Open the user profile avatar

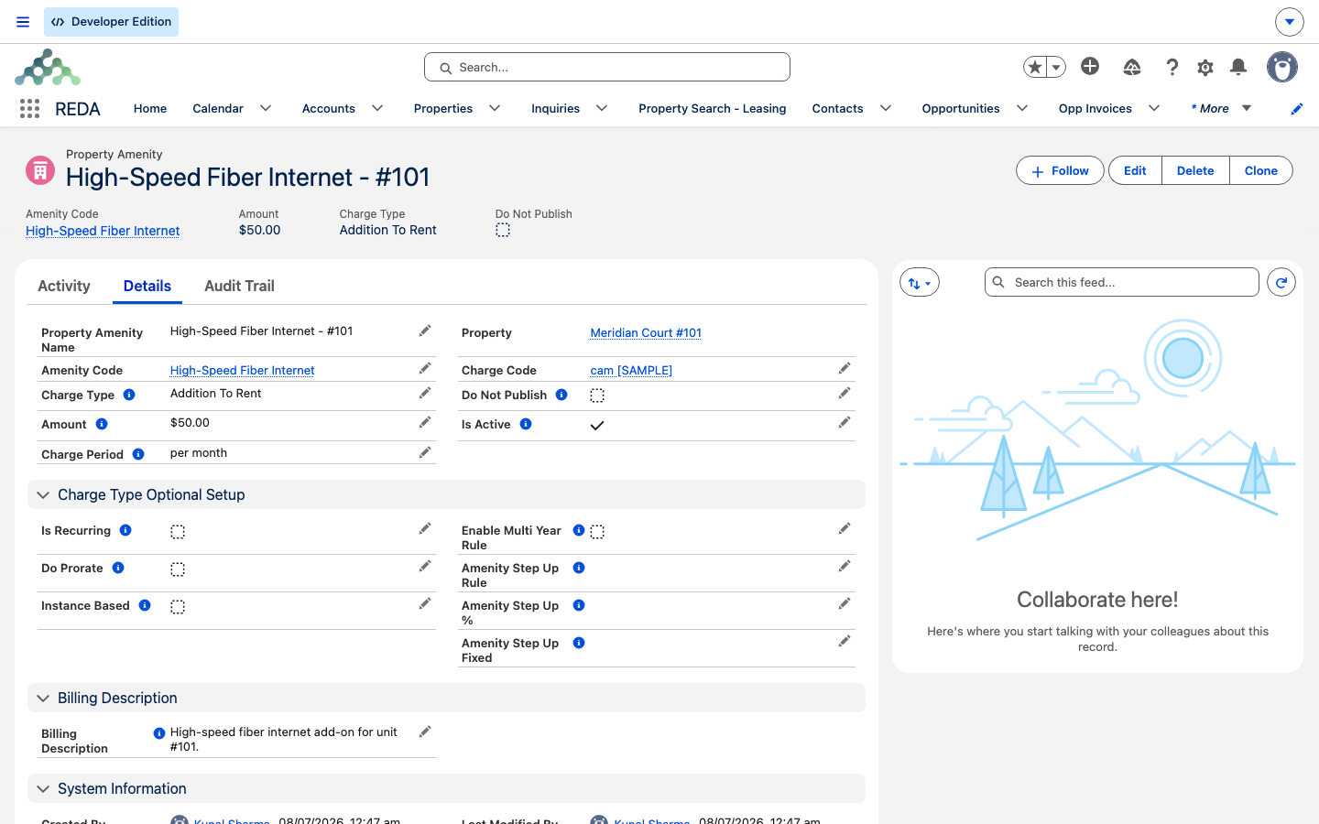pos(1282,67)
